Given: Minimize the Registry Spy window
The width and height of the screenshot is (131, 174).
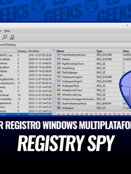Looking at the screenshot, I should tap(127, 25).
